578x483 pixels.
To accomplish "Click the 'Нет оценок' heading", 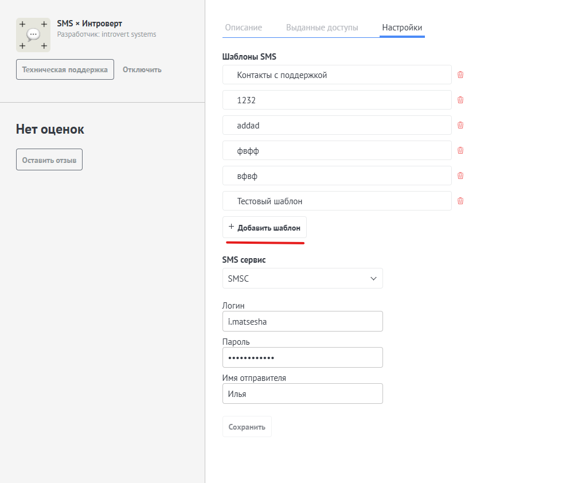I will click(x=50, y=130).
